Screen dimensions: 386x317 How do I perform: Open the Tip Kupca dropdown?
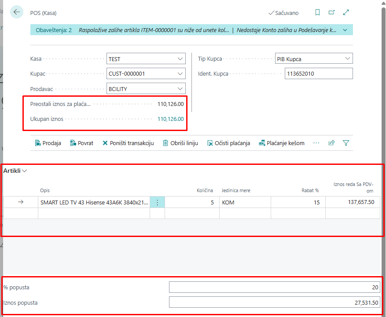(347, 59)
